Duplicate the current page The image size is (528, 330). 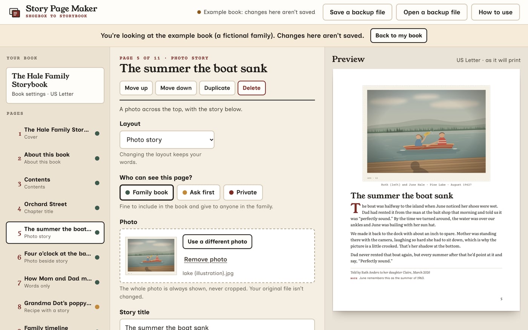tap(217, 88)
